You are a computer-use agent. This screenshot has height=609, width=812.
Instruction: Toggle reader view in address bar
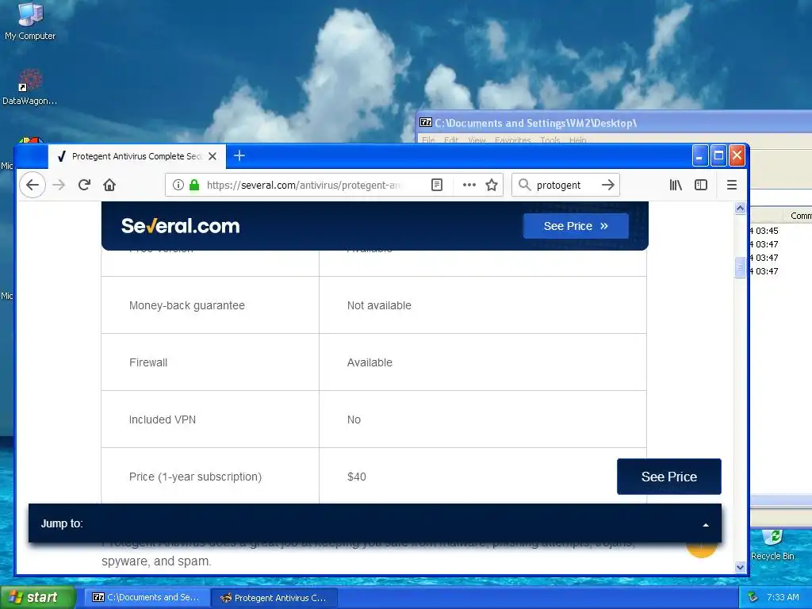pos(437,185)
